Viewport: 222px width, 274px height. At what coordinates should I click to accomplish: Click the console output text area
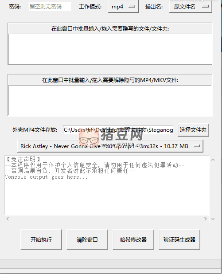(106, 185)
